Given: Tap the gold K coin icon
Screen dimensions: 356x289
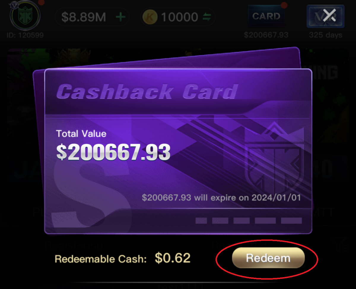Looking at the screenshot, I should (x=150, y=17).
